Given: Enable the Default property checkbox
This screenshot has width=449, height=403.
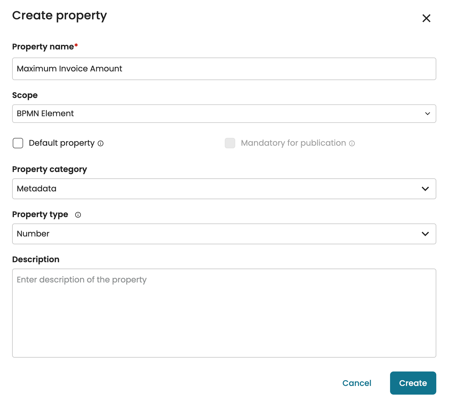Looking at the screenshot, I should [x=18, y=143].
